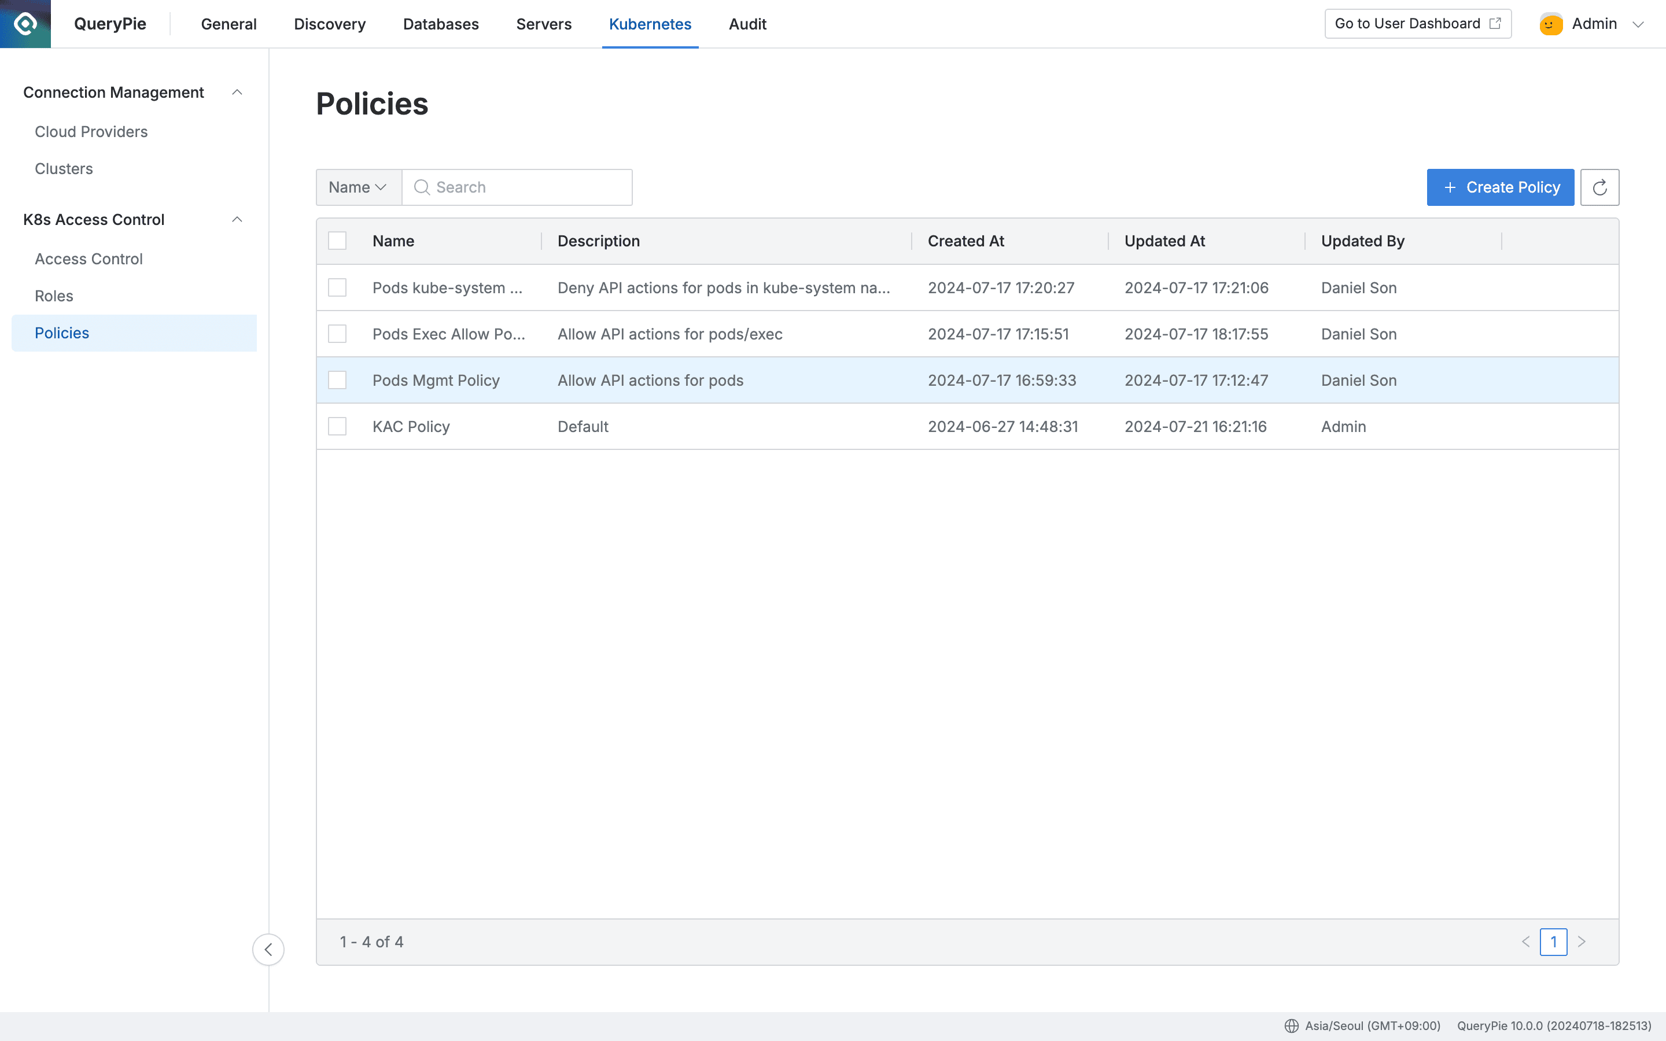Click the external link icon on Go to User Dashboard
The height and width of the screenshot is (1041, 1666).
coord(1495,23)
